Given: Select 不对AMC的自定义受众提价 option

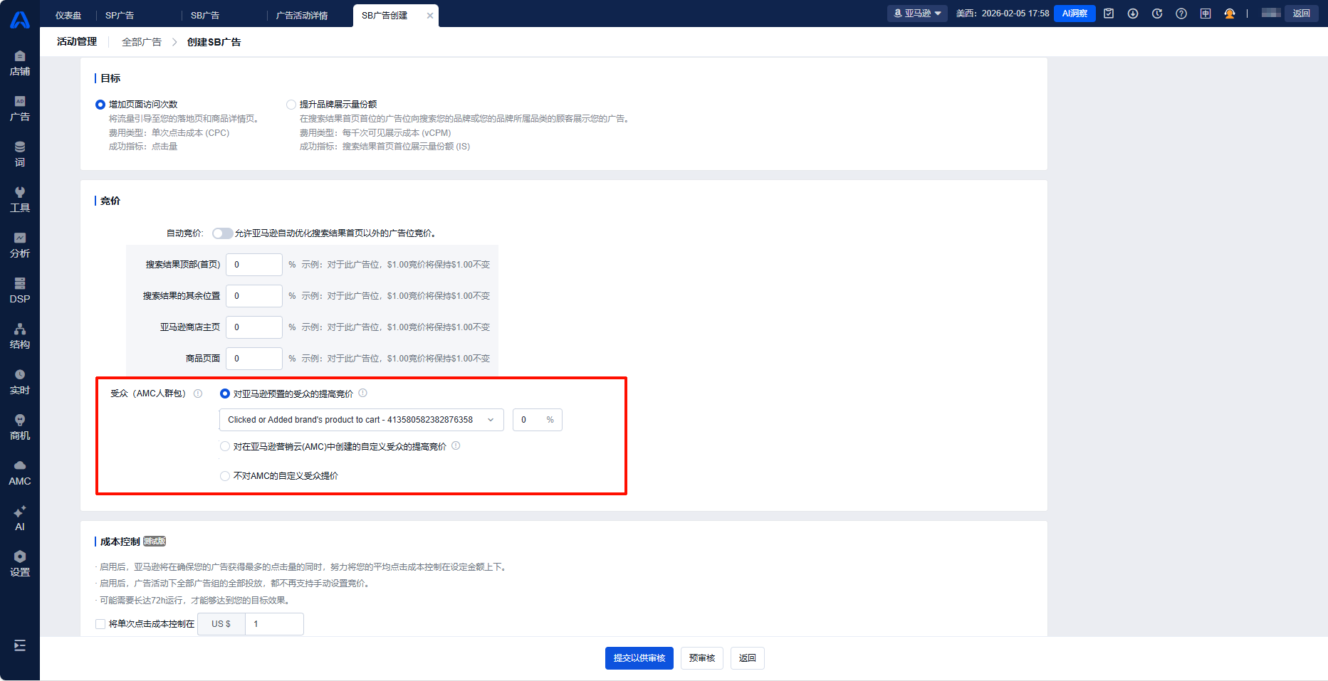Looking at the screenshot, I should 225,476.
